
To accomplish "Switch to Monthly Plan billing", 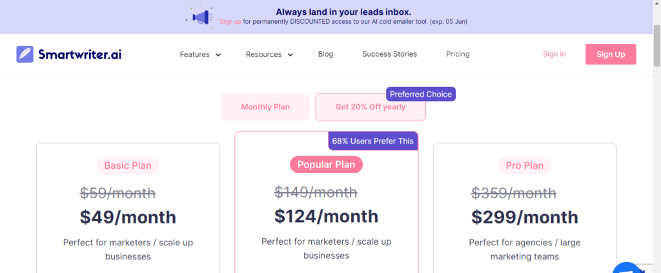I will click(x=265, y=107).
